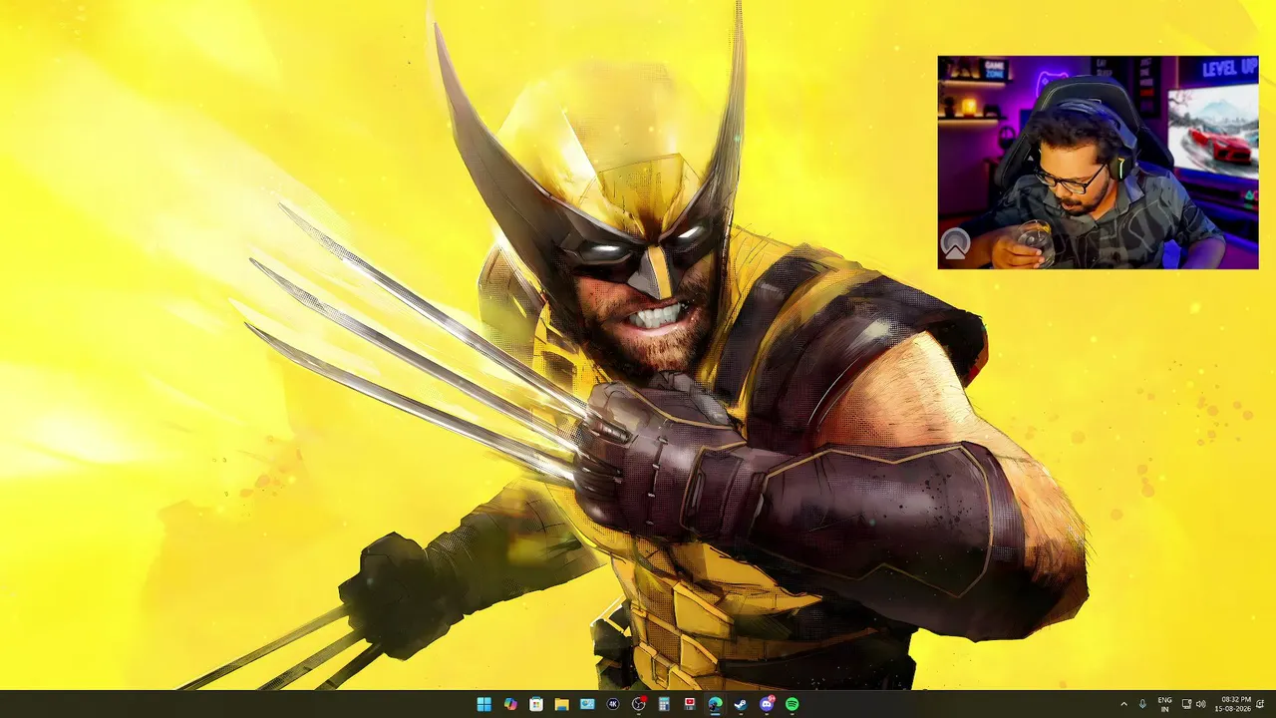The height and width of the screenshot is (718, 1276).
Task: Click the microphone tray icon
Action: [1142, 704]
